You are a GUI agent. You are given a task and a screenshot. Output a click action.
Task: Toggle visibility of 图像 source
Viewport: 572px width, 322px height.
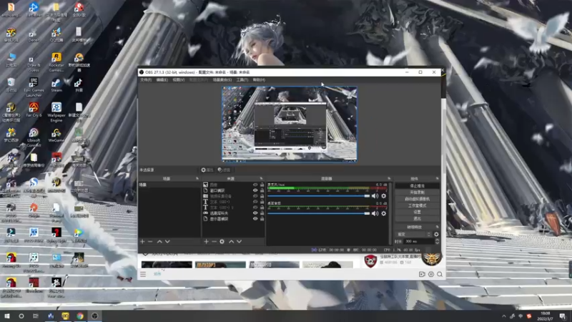pos(255,185)
